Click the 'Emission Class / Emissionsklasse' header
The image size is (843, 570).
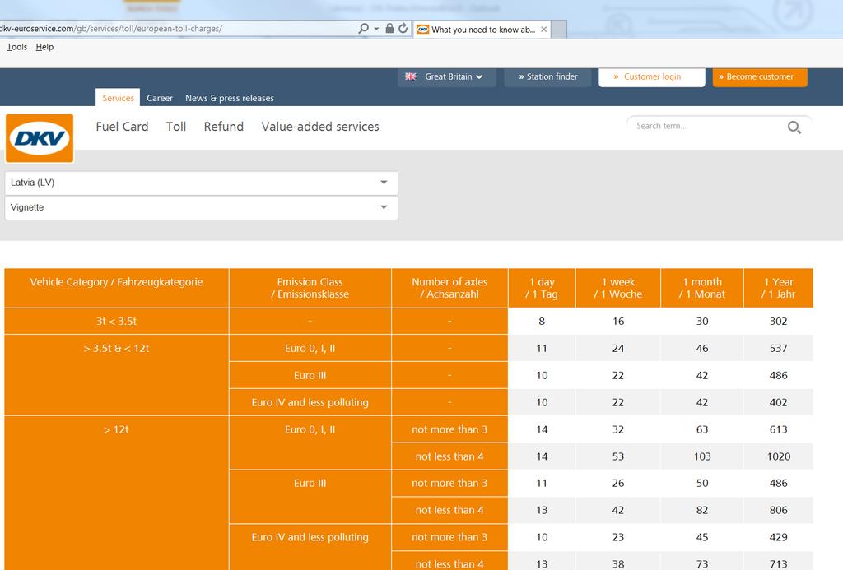310,288
